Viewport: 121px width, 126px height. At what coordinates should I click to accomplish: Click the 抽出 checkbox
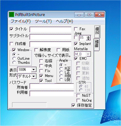coord(78,68)
